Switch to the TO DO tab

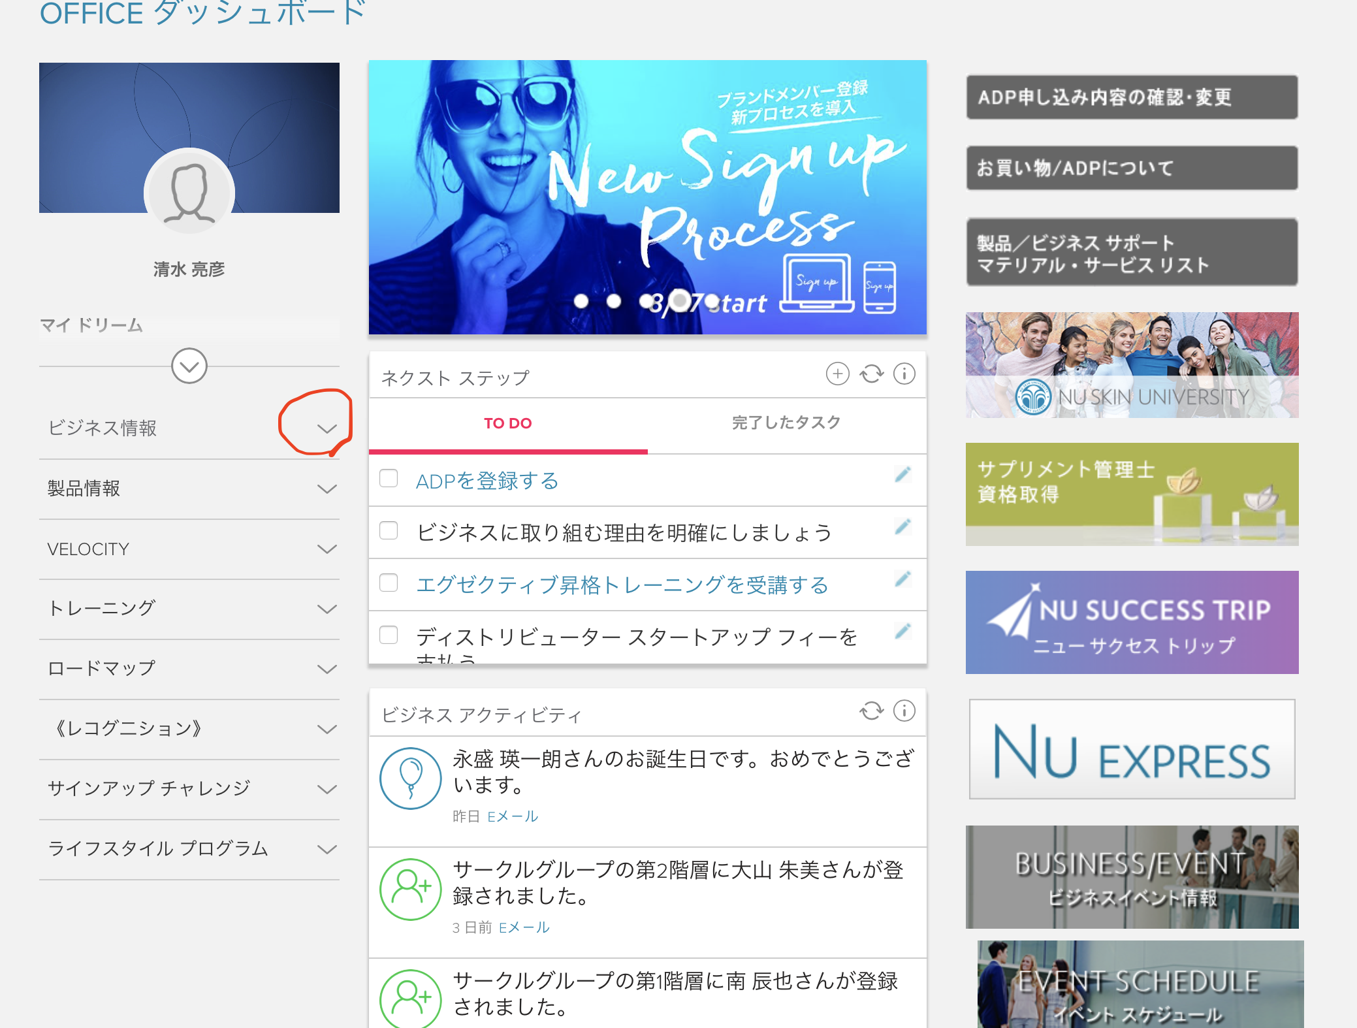coord(508,423)
